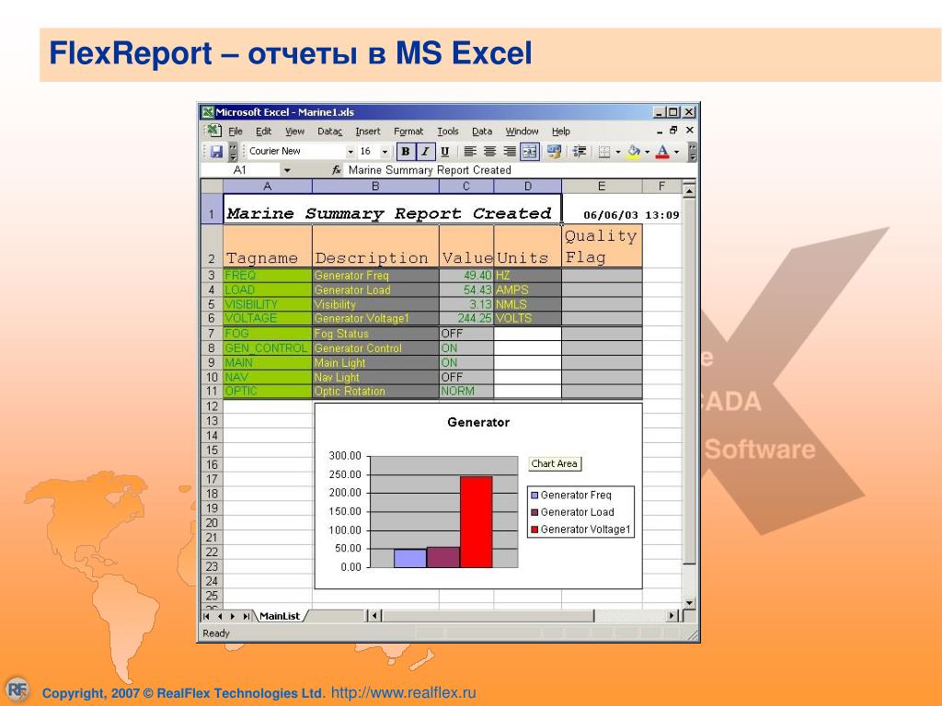942x706 pixels.
Task: Click horizontal scrollbar left arrow
Action: pyautogui.click(x=375, y=616)
